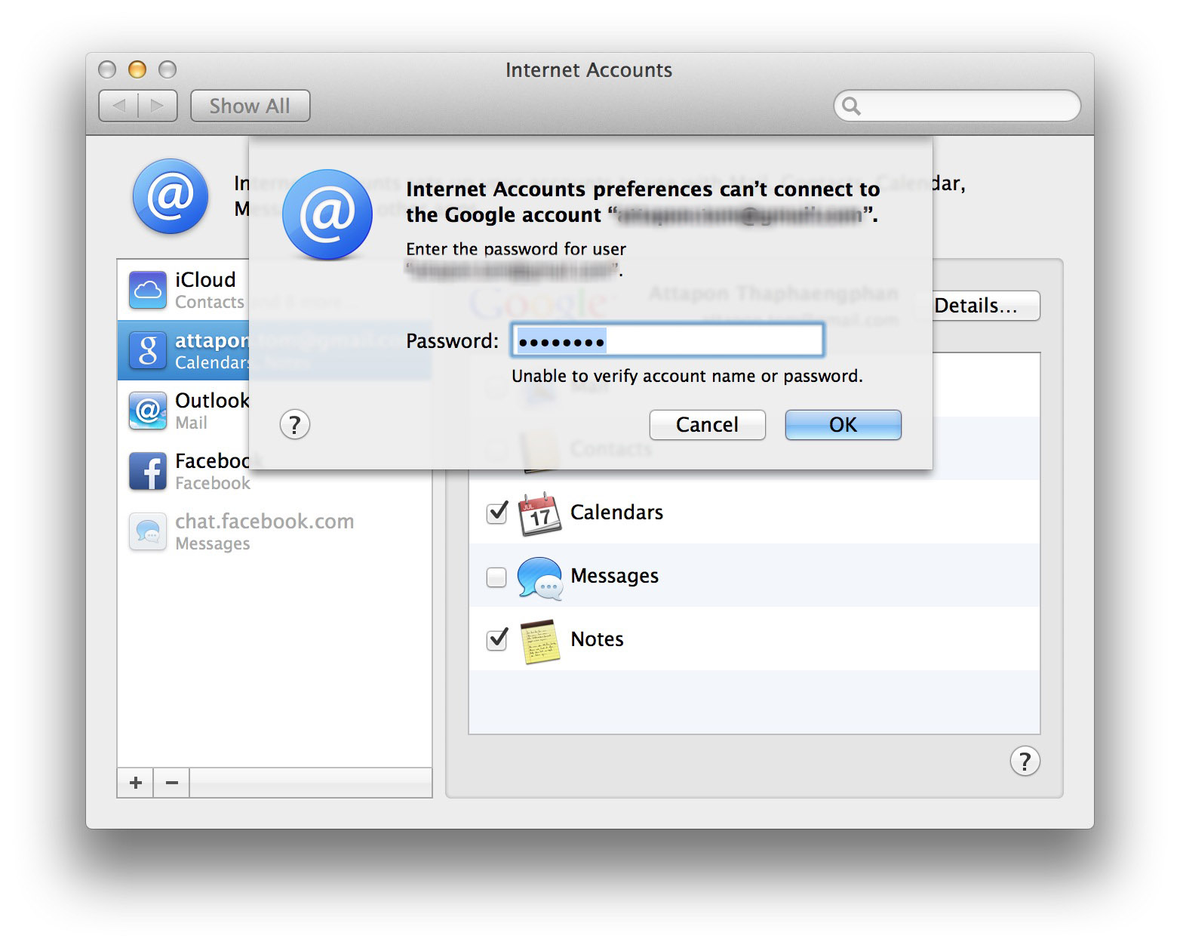Click the iCloud account icon
Viewport: 1180px width, 948px height.
coord(148,291)
